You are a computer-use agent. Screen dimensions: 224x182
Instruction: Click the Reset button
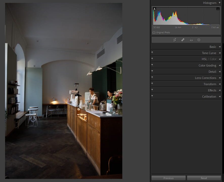click(x=204, y=178)
